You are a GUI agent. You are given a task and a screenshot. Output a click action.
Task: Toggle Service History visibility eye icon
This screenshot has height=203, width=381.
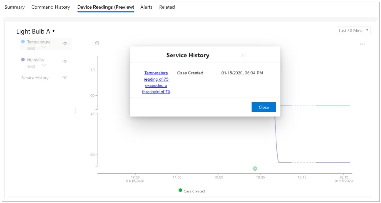[65, 77]
